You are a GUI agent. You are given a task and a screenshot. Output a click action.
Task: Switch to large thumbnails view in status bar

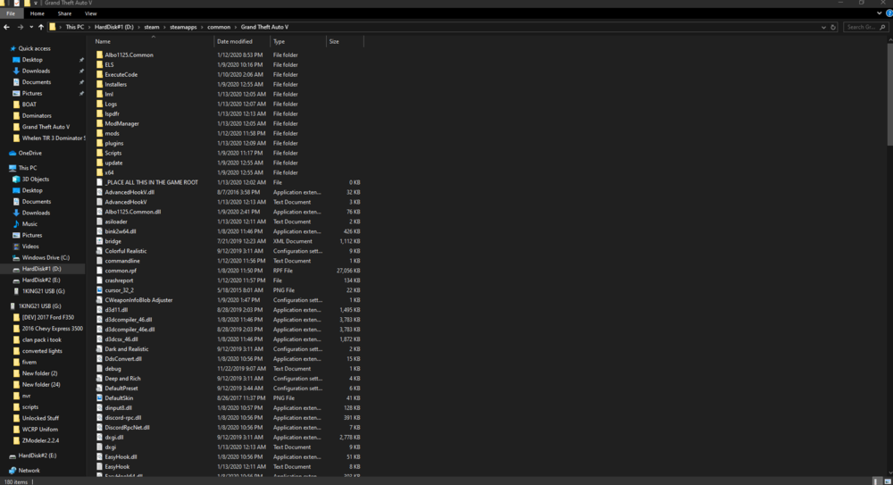[888, 481]
